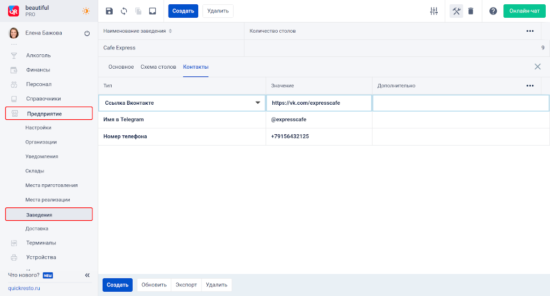Open the help question mark icon

point(493,11)
